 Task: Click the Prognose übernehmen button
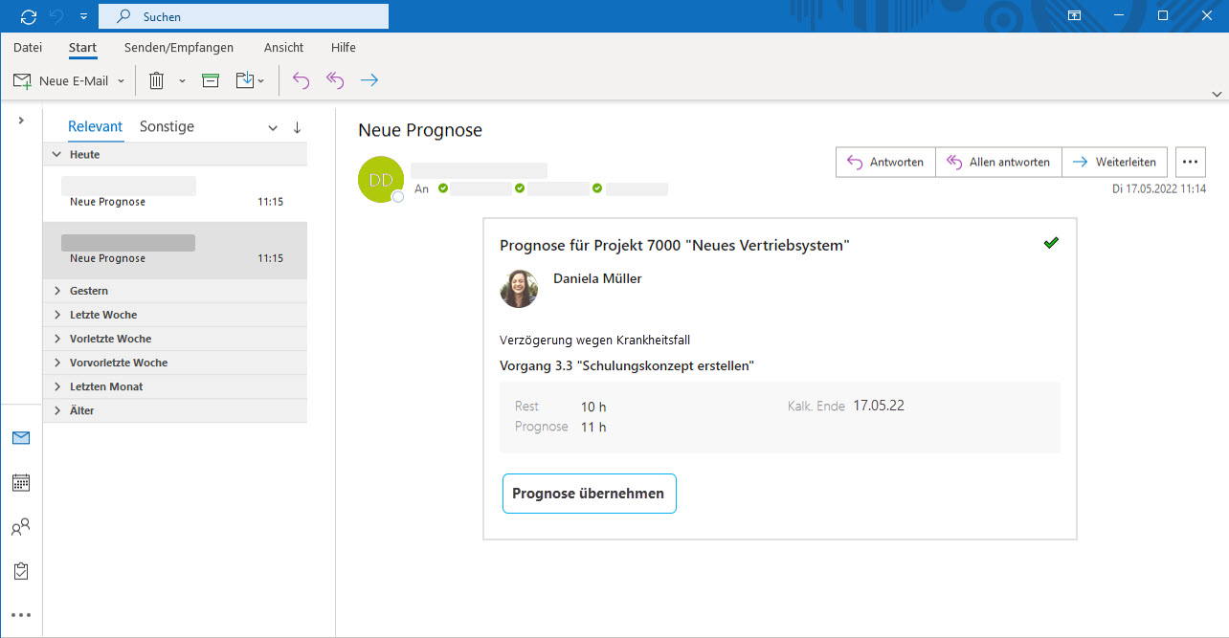pos(589,494)
